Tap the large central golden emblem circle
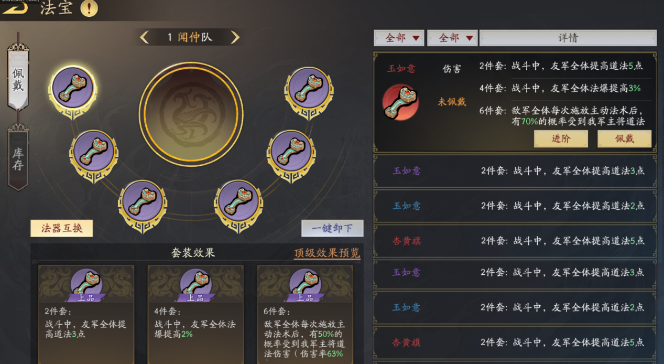This screenshot has width=664, height=364. (191, 114)
